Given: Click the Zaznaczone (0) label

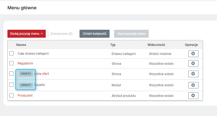Looking at the screenshot, I should (x=61, y=34).
